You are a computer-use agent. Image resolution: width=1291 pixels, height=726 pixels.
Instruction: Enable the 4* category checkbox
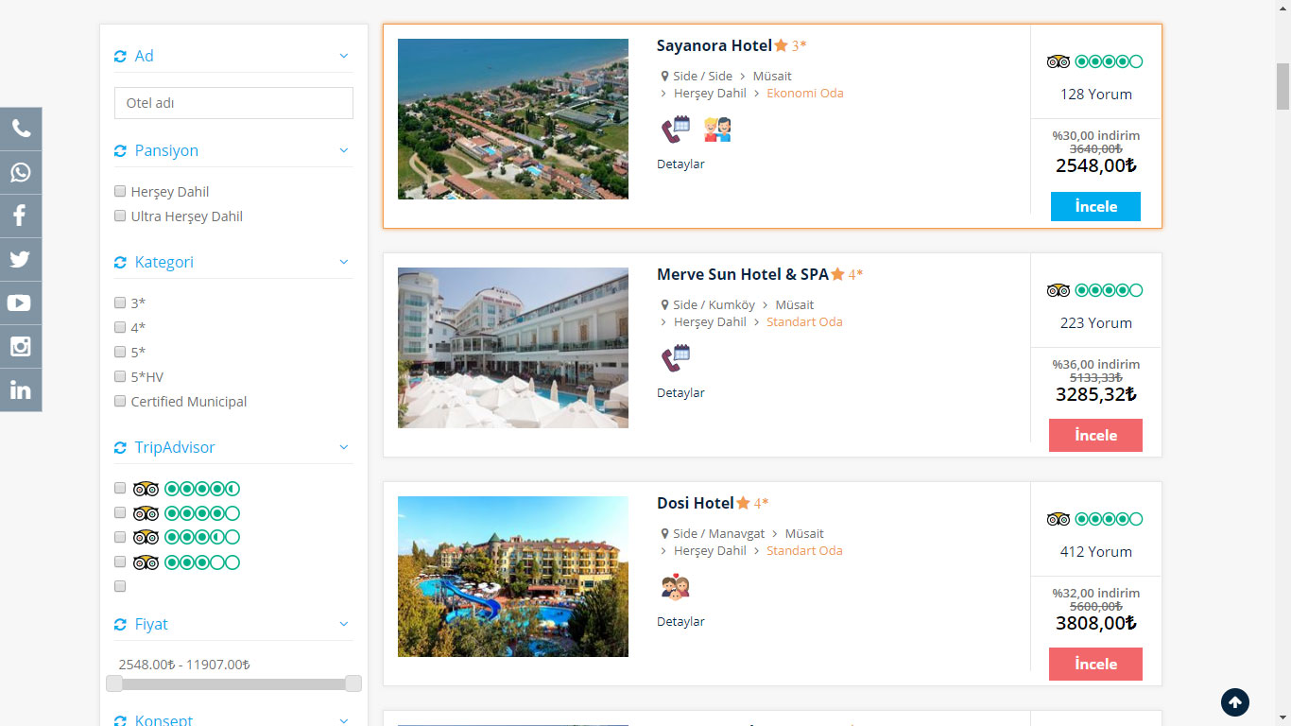(120, 327)
